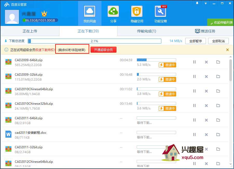Image resolution: width=234 pixels, height=169 pixels.
Task: Cancel CAD2009-32bit.zip download
Action: coord(206,76)
